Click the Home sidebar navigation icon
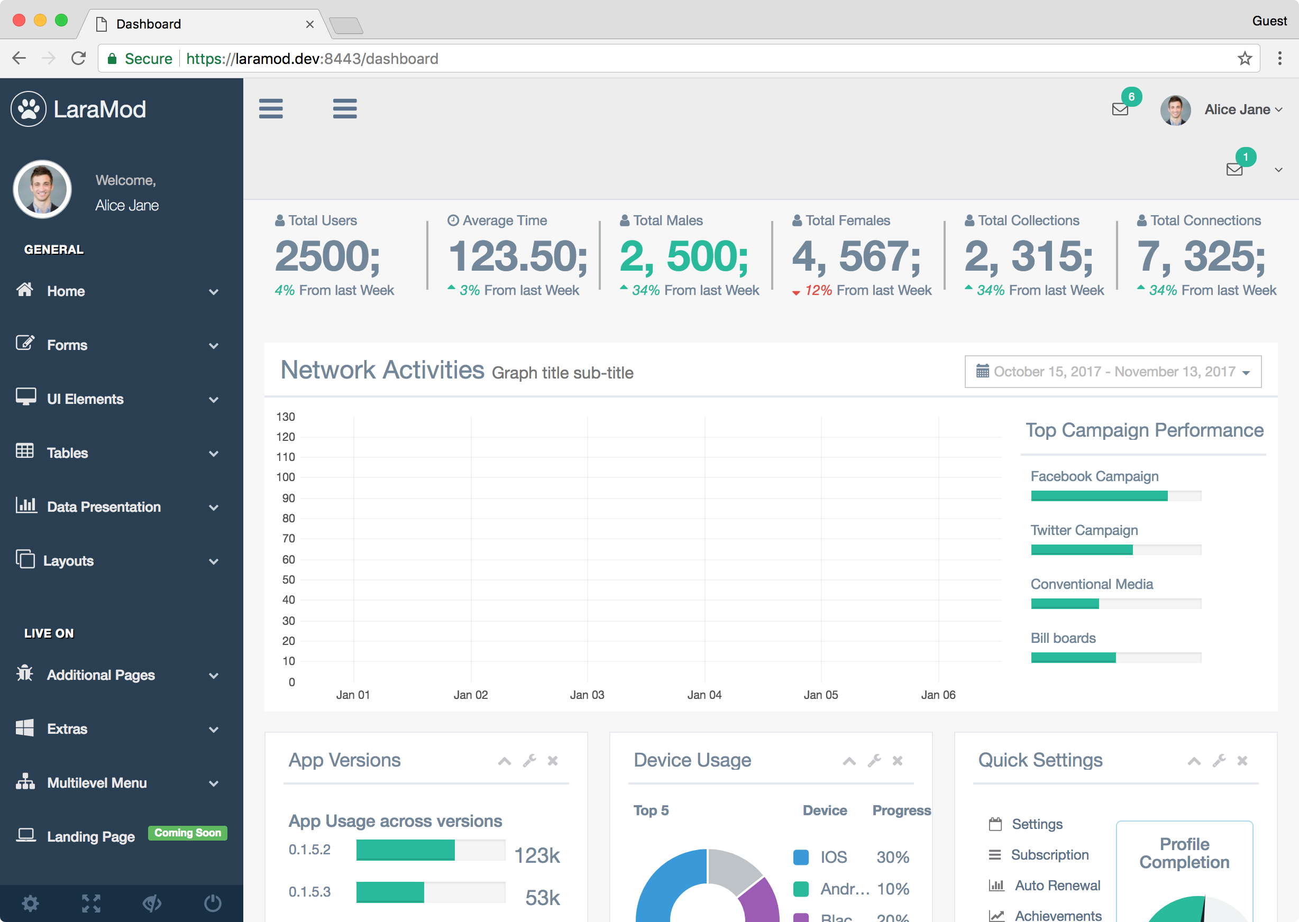Image resolution: width=1299 pixels, height=922 pixels. click(x=27, y=289)
